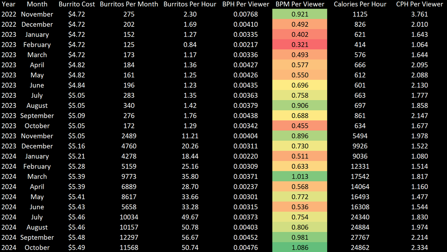Click Burritos Per Month value 9773
This screenshot has height=252, width=447.
click(129, 177)
